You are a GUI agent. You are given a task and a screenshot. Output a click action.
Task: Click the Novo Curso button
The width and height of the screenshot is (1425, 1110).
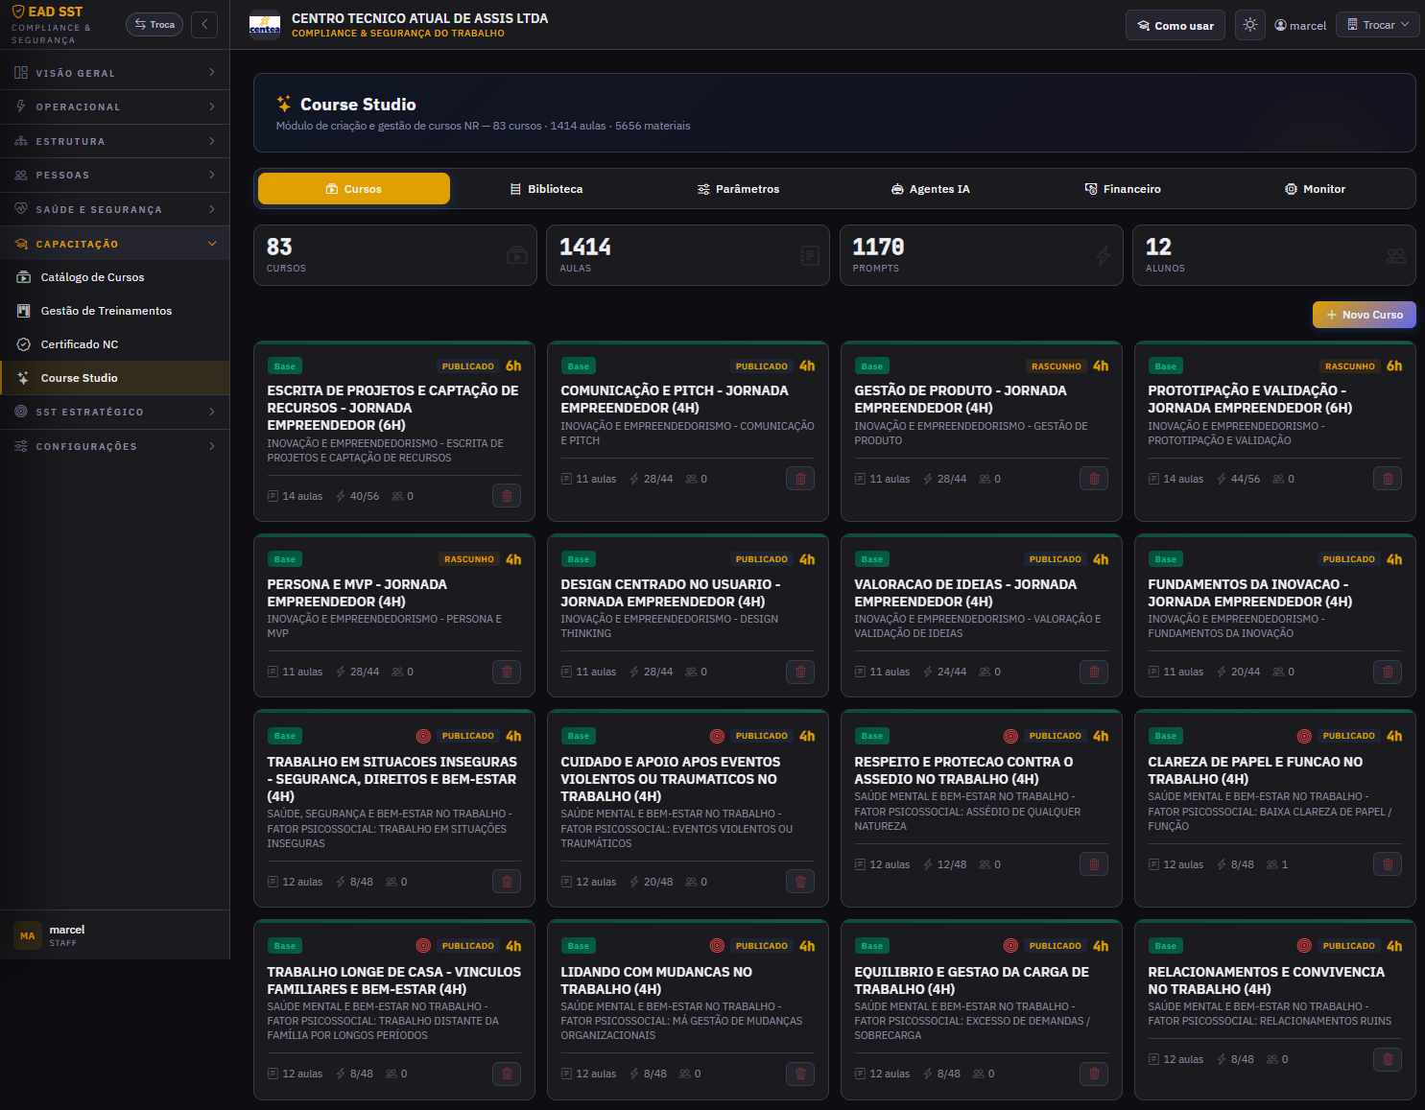point(1365,315)
